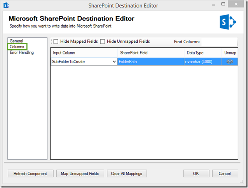The image size is (248, 188).
Task: Select the nvarchar (4000) data type cell
Action: [203, 62]
